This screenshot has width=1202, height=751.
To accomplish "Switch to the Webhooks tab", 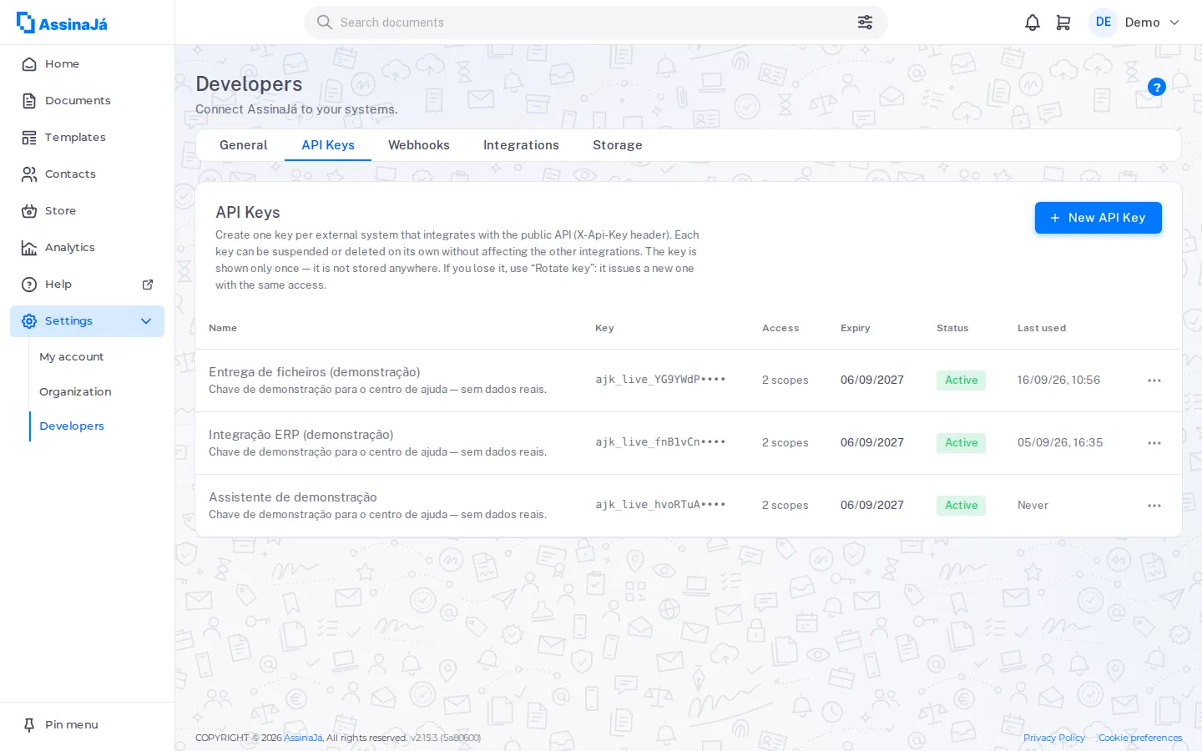I will point(419,145).
